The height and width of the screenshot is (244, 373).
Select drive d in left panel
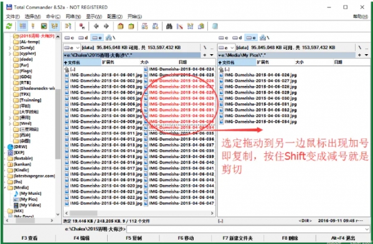pos(83,38)
